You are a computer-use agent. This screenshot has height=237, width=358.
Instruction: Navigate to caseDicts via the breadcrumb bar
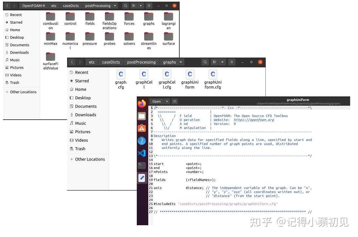(111, 62)
